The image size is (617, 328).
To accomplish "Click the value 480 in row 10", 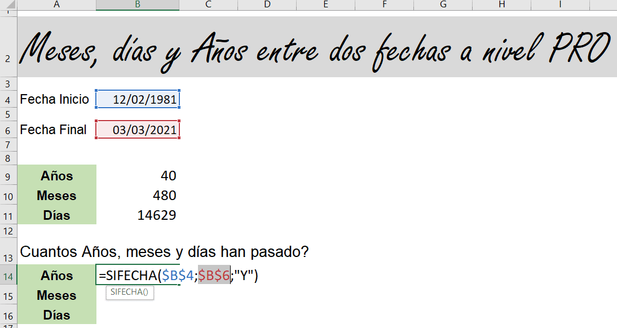I will (x=165, y=195).
